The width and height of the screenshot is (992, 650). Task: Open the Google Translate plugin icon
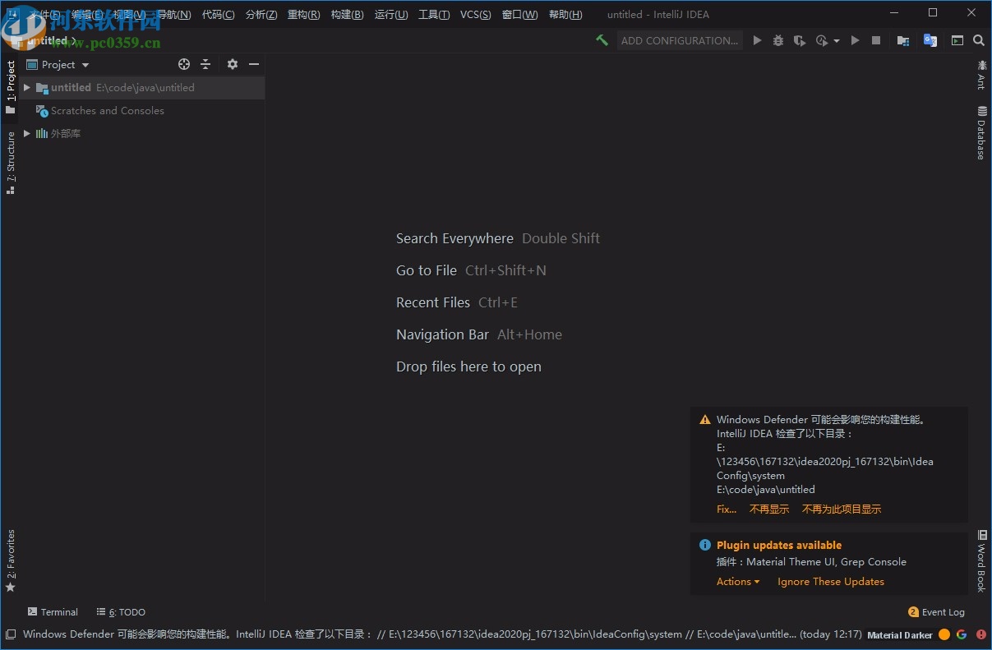(930, 40)
